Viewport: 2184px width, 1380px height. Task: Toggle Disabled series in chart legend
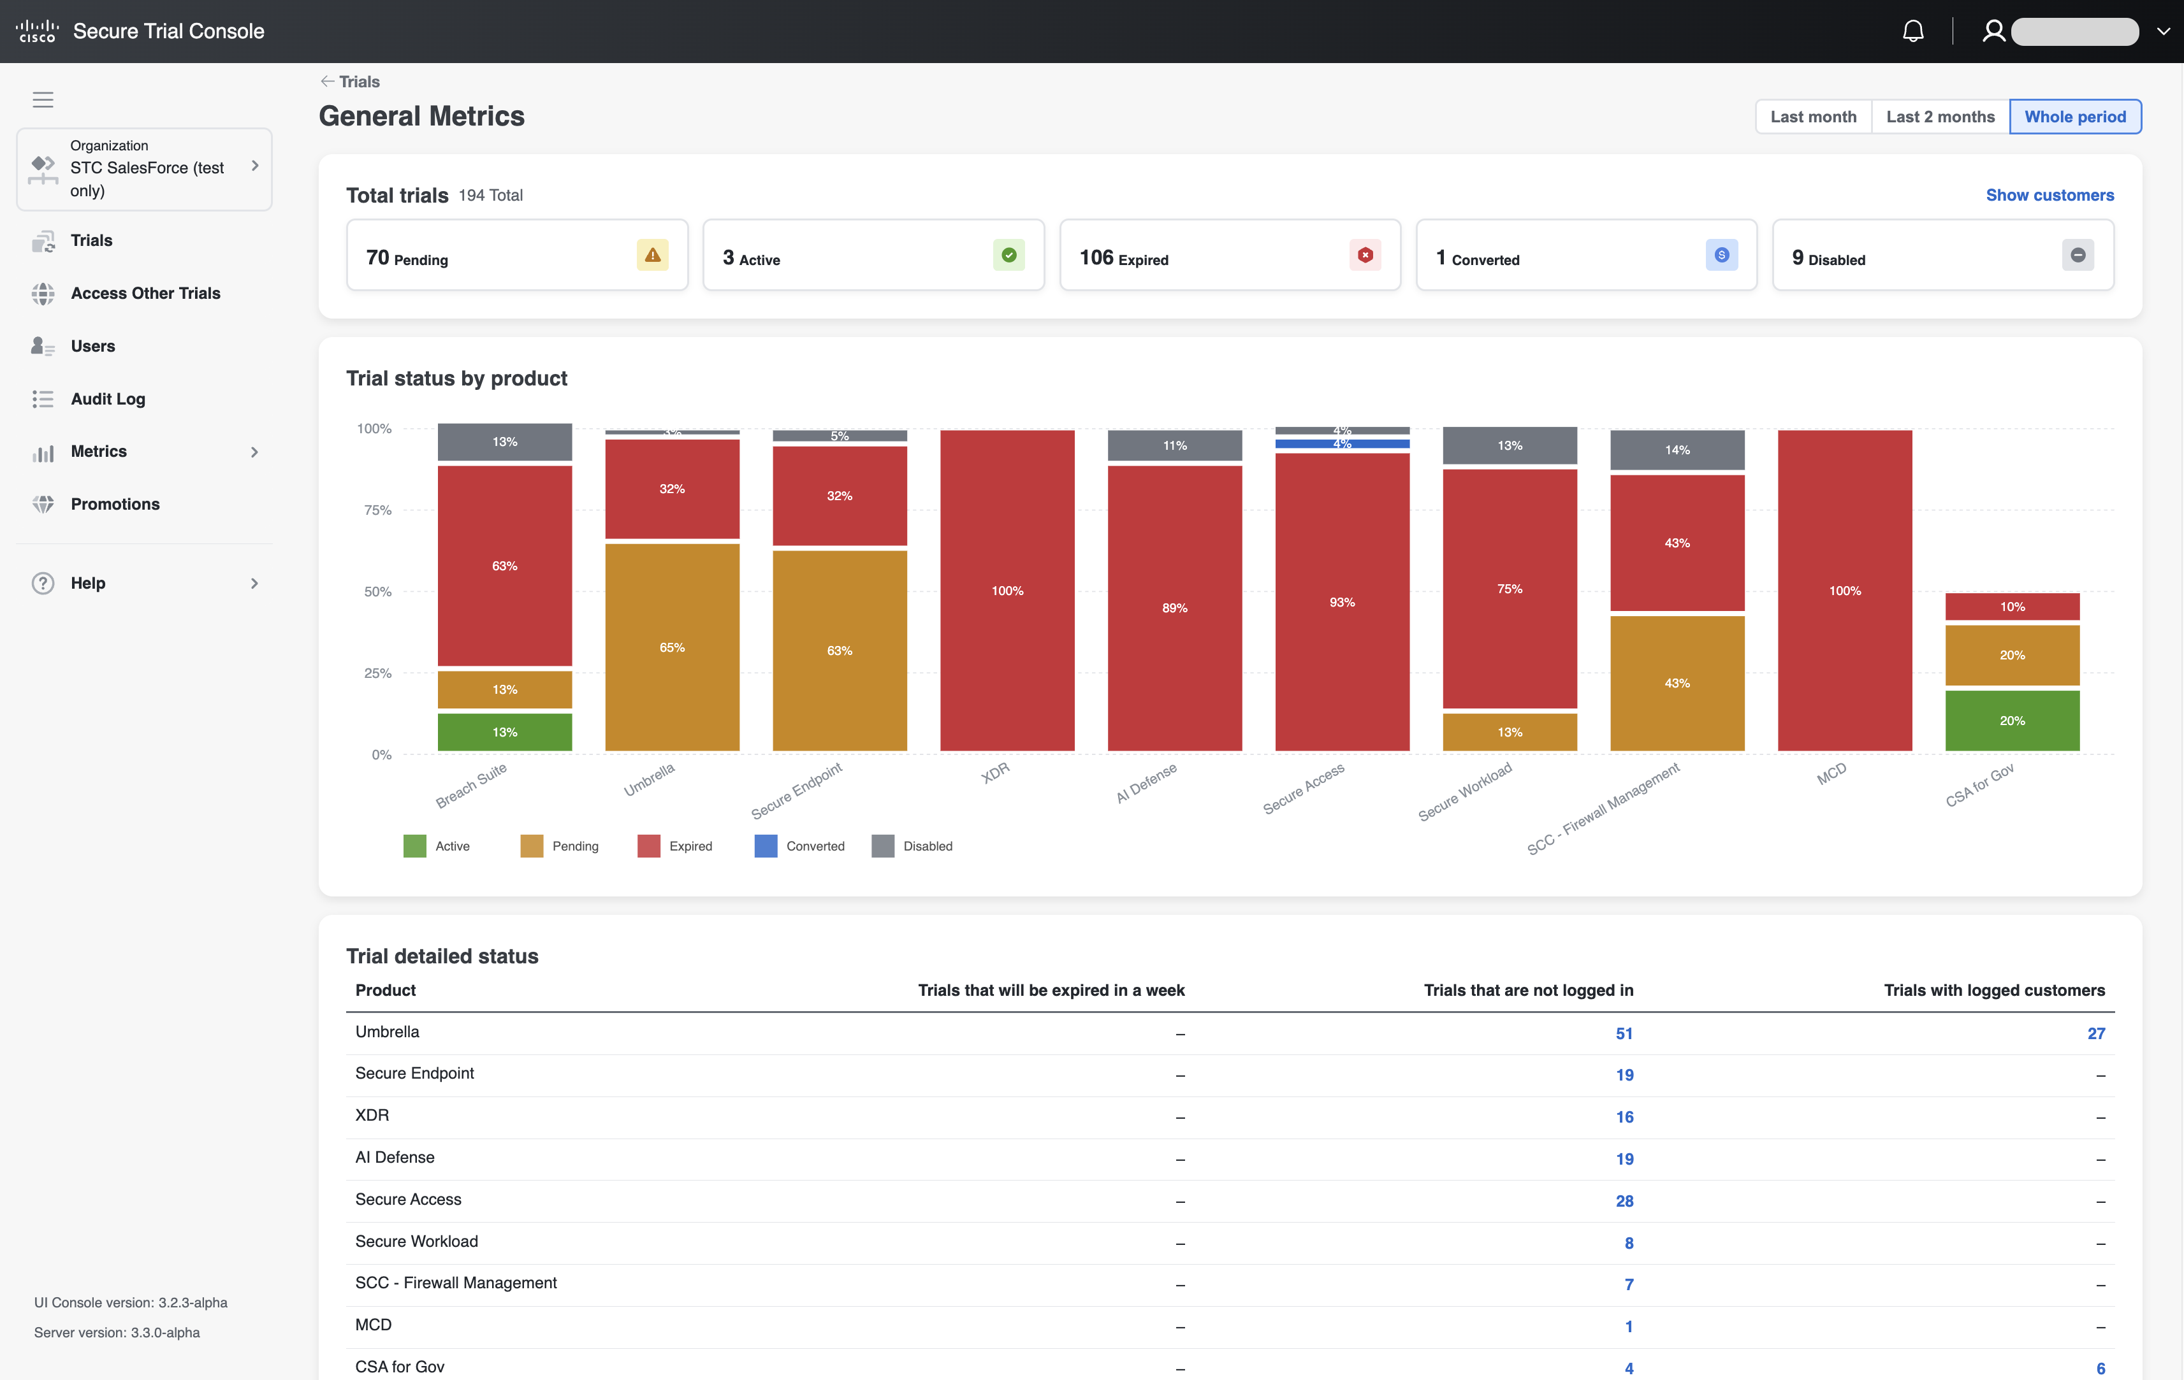coord(927,846)
